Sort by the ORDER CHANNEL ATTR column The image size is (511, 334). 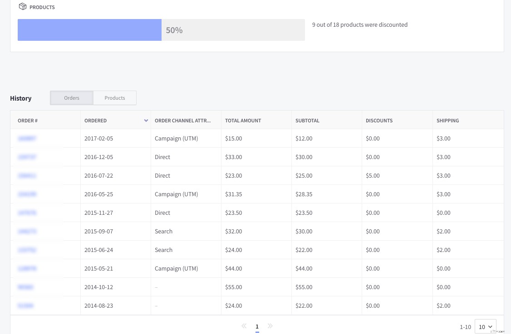182,121
